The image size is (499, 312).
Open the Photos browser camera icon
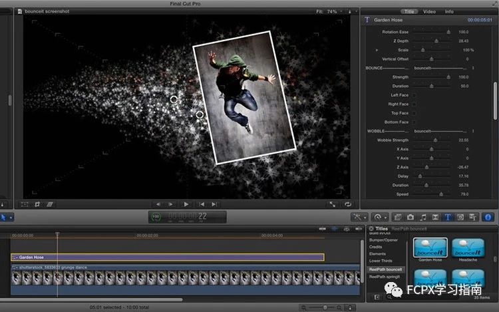click(411, 218)
